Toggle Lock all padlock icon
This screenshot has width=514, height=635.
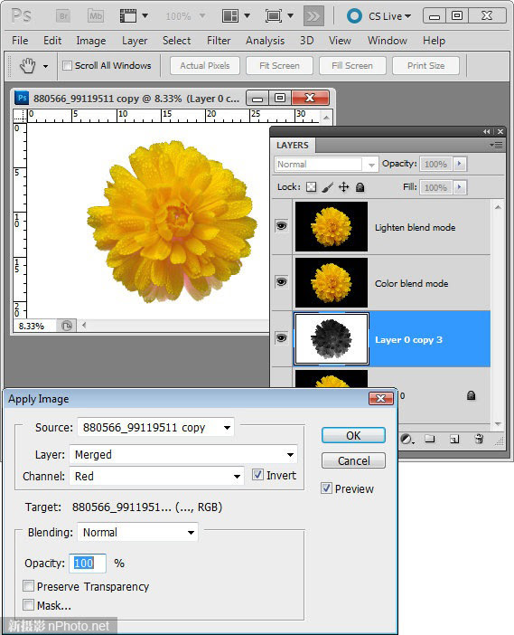(x=360, y=187)
